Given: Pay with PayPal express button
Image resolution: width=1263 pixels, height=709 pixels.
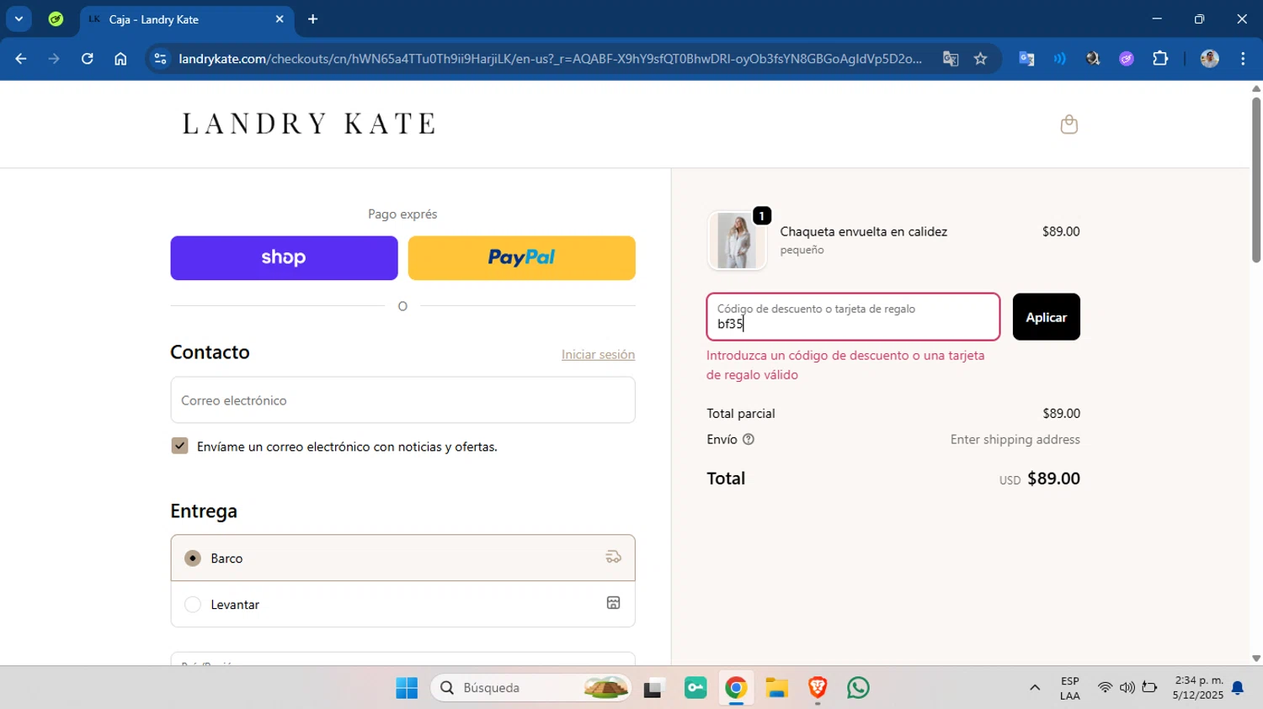Looking at the screenshot, I should pyautogui.click(x=521, y=257).
